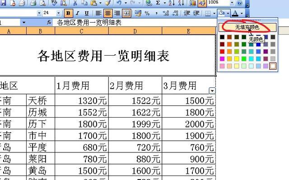Pick the magenta pink swatch
Viewport: 289px width, 180px height.
(222, 59)
